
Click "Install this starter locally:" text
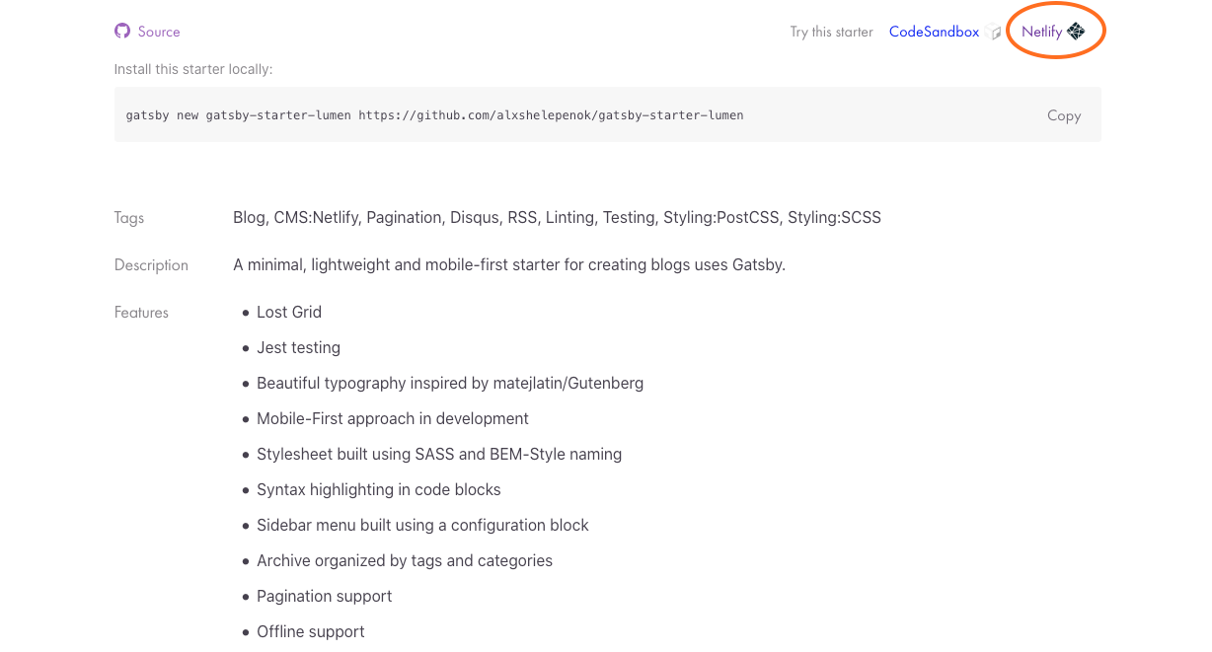pyautogui.click(x=193, y=69)
